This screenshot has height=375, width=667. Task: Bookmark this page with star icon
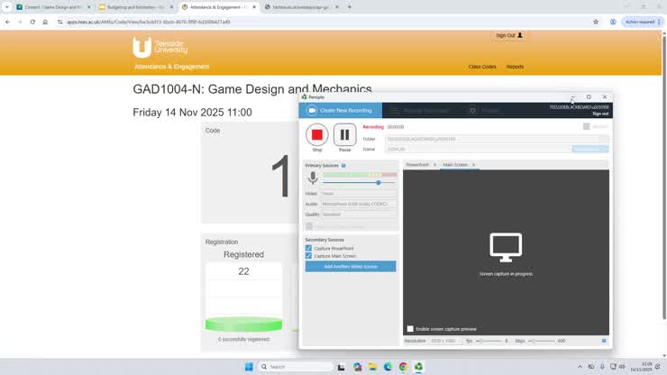(596, 22)
